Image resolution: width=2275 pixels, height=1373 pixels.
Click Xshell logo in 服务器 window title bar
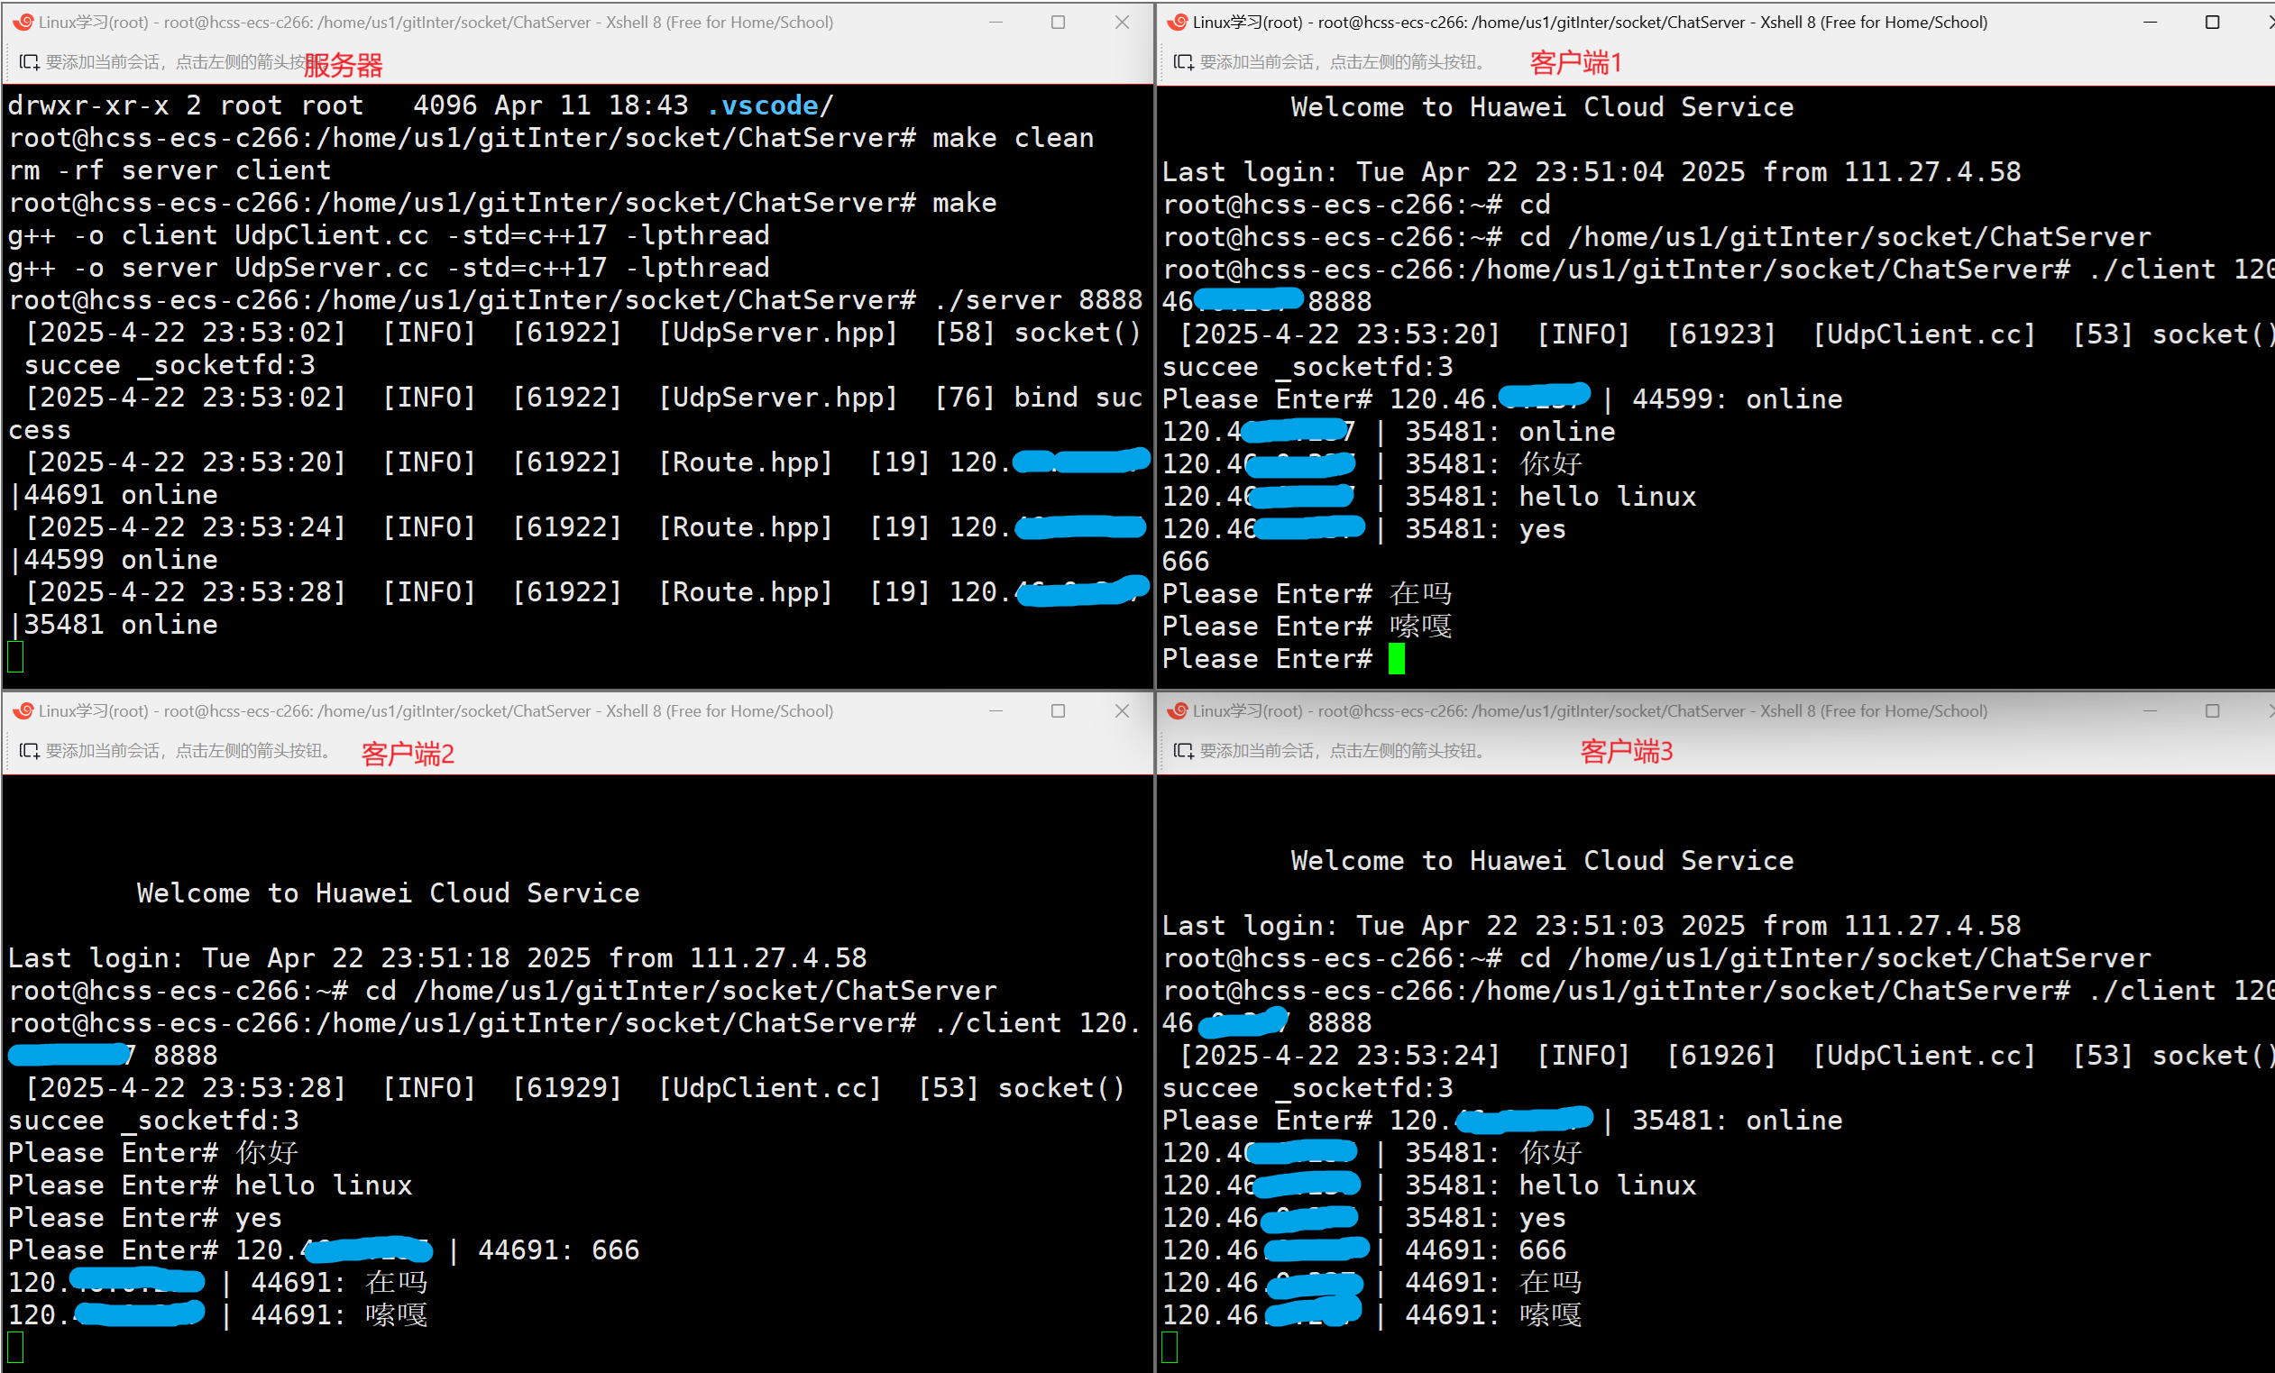pos(23,23)
